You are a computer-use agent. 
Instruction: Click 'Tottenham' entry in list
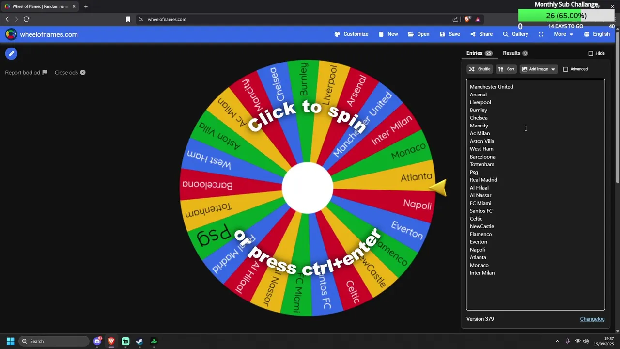tap(482, 164)
